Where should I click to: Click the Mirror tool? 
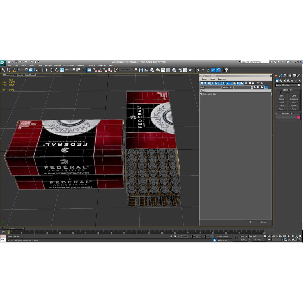(x=141, y=70)
